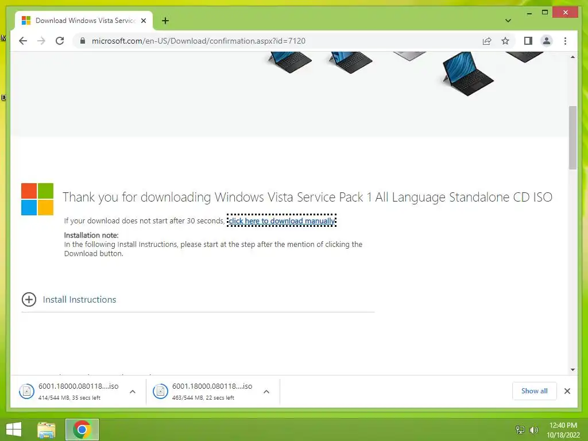Open options arrow for 414/544 MB download
Image resolution: width=588 pixels, height=441 pixels.
[x=133, y=392]
